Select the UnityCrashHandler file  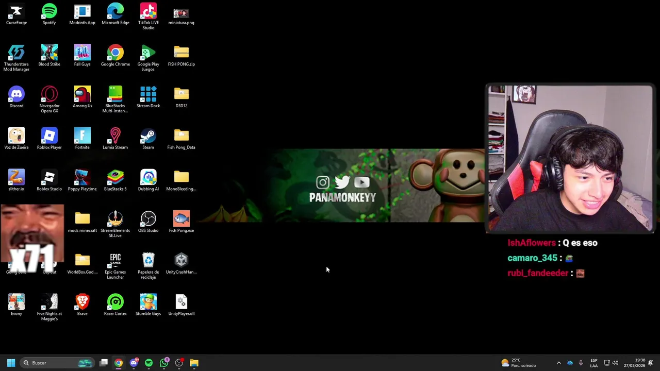click(x=181, y=264)
